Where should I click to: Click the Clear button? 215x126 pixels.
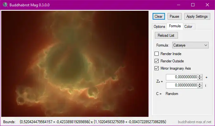[x=159, y=16]
